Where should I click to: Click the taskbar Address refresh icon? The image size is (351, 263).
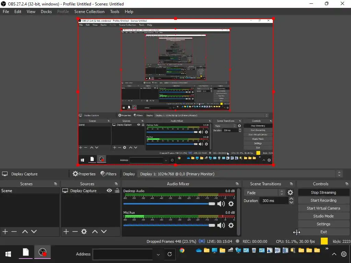(x=170, y=254)
